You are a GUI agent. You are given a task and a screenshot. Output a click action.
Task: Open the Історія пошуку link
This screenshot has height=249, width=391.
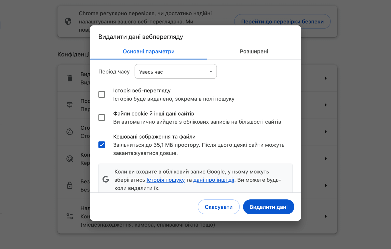[165, 180]
